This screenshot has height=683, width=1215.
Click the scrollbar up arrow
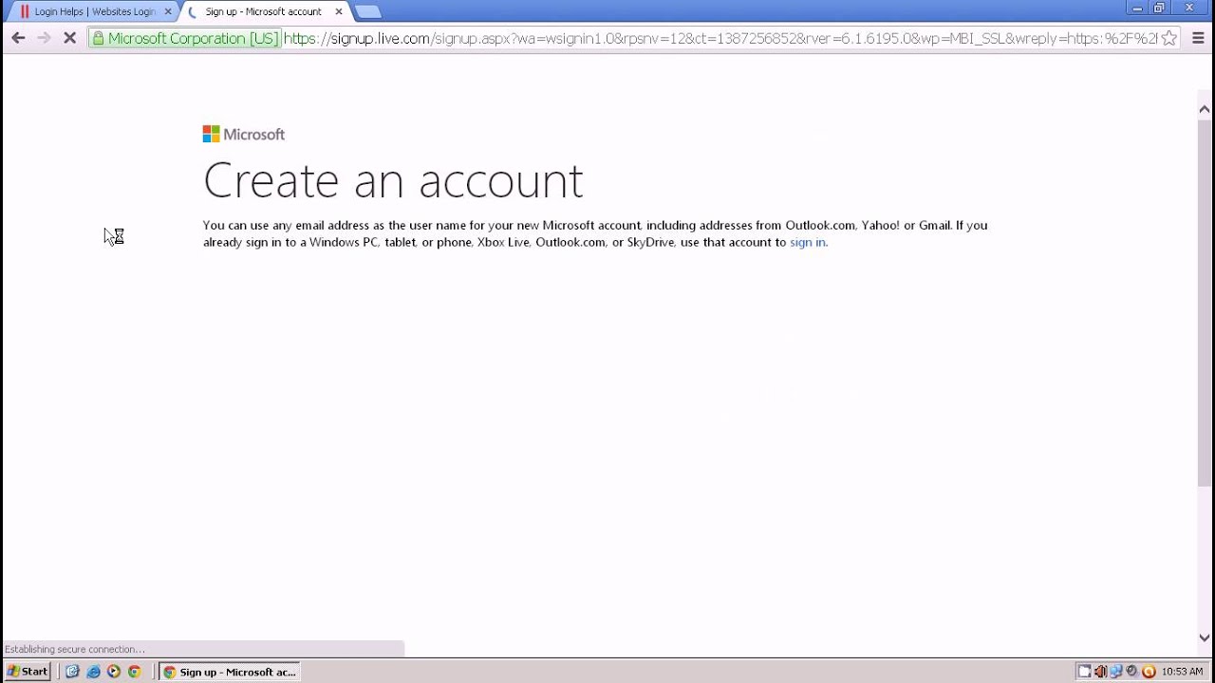pyautogui.click(x=1205, y=109)
